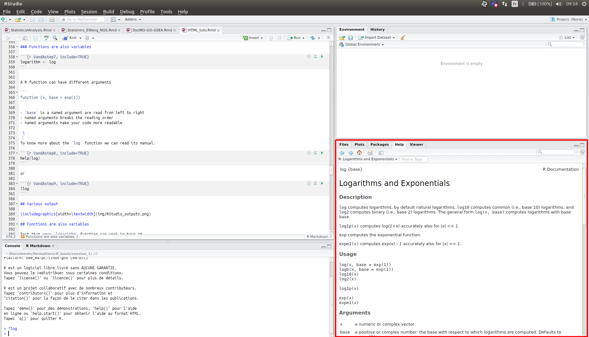Open the Import Dataset dropdown
The height and width of the screenshot is (337, 589).
pos(376,37)
